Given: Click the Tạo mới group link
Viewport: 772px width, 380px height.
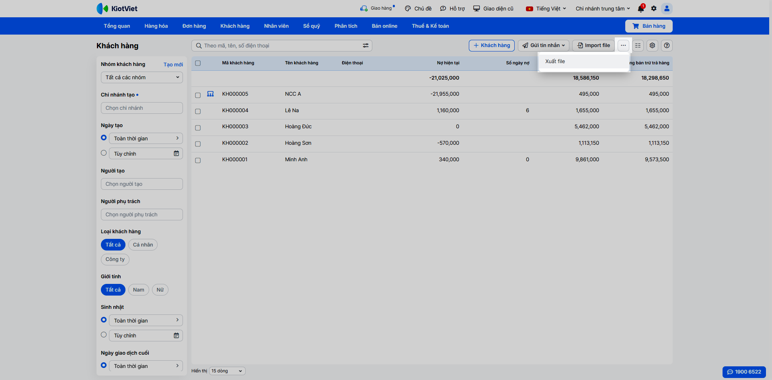Looking at the screenshot, I should pos(173,64).
